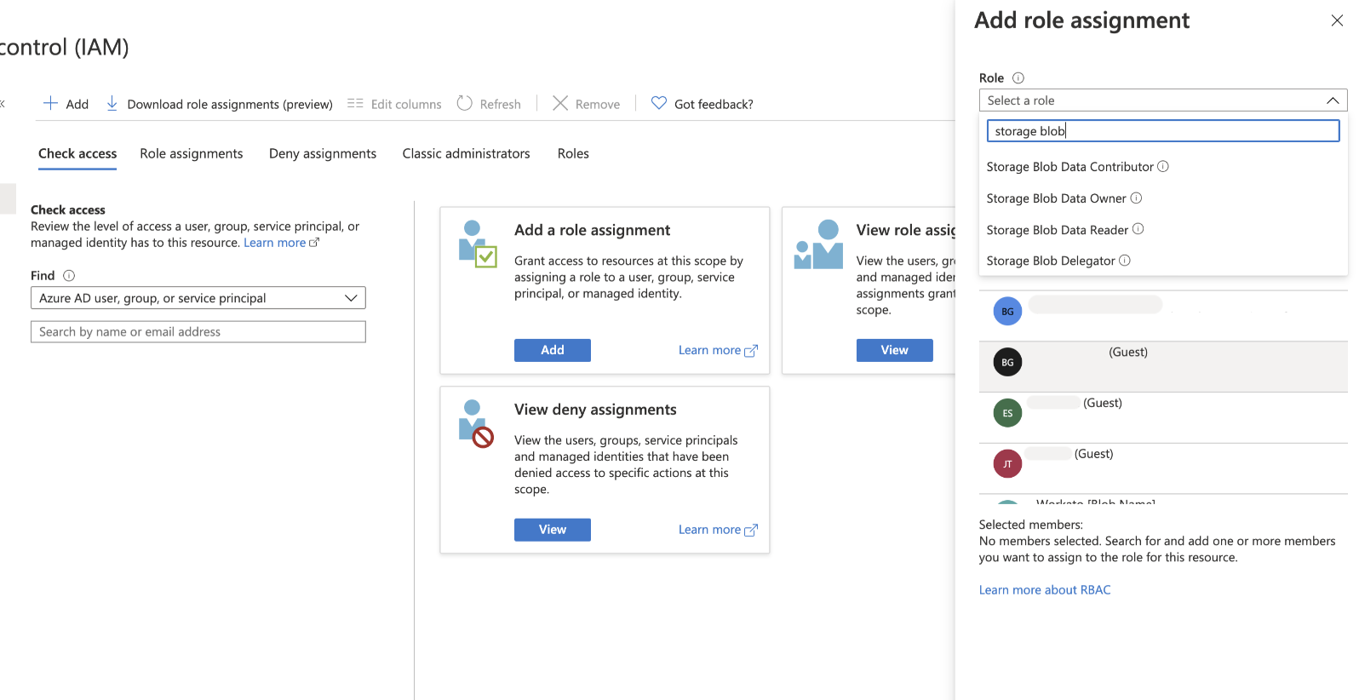Viewport: 1359px width, 700px height.
Task: Open the Role assignments tab
Action: pos(192,153)
